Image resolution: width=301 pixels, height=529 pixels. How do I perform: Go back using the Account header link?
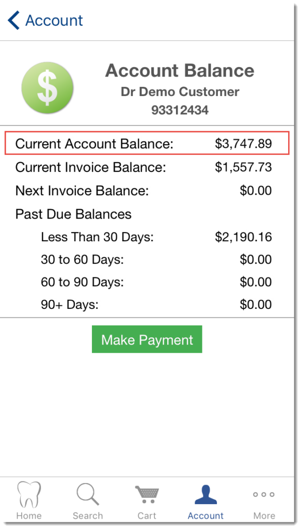tap(54, 20)
